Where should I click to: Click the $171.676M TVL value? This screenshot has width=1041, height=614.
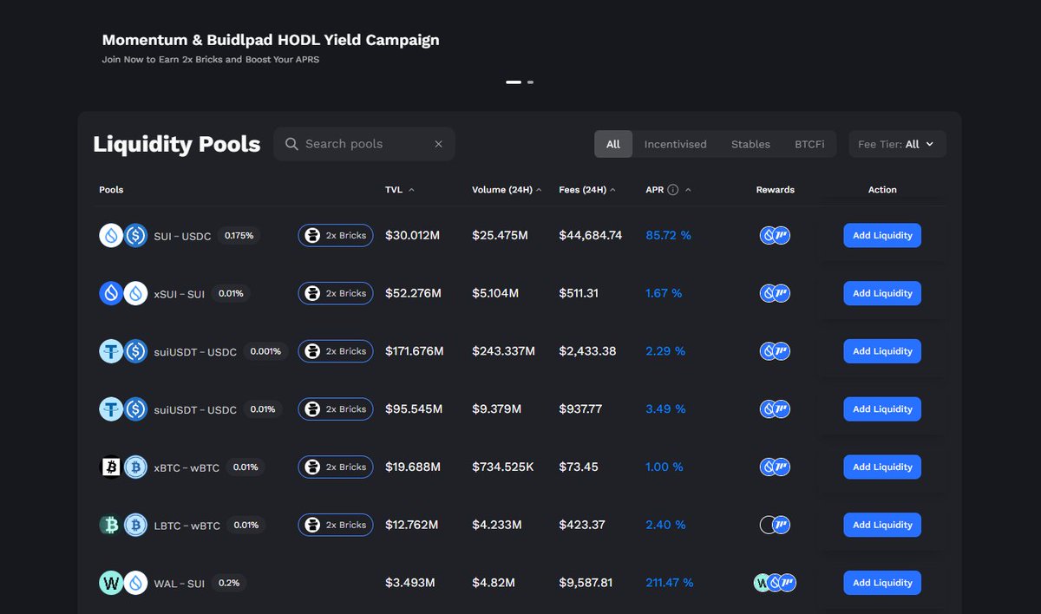(415, 351)
